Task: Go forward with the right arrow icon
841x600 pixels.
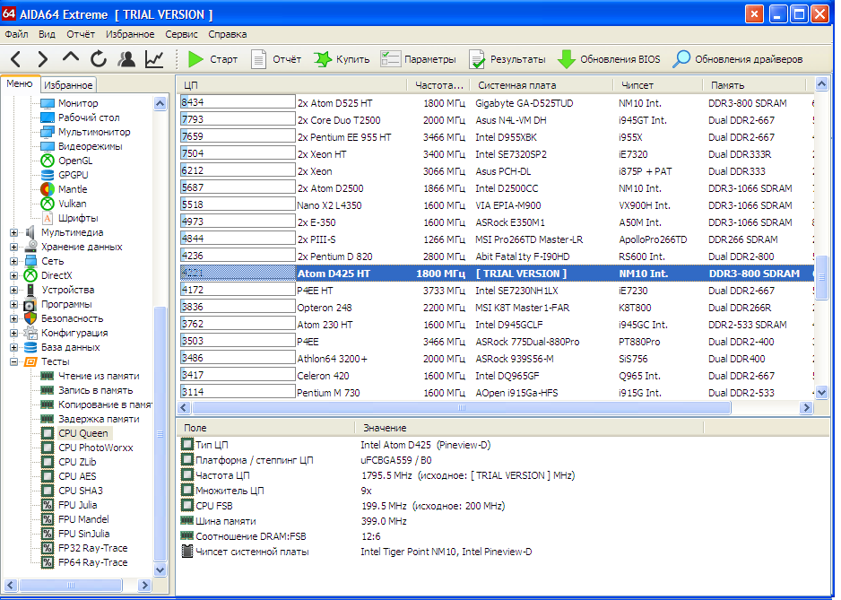Action: (43, 59)
